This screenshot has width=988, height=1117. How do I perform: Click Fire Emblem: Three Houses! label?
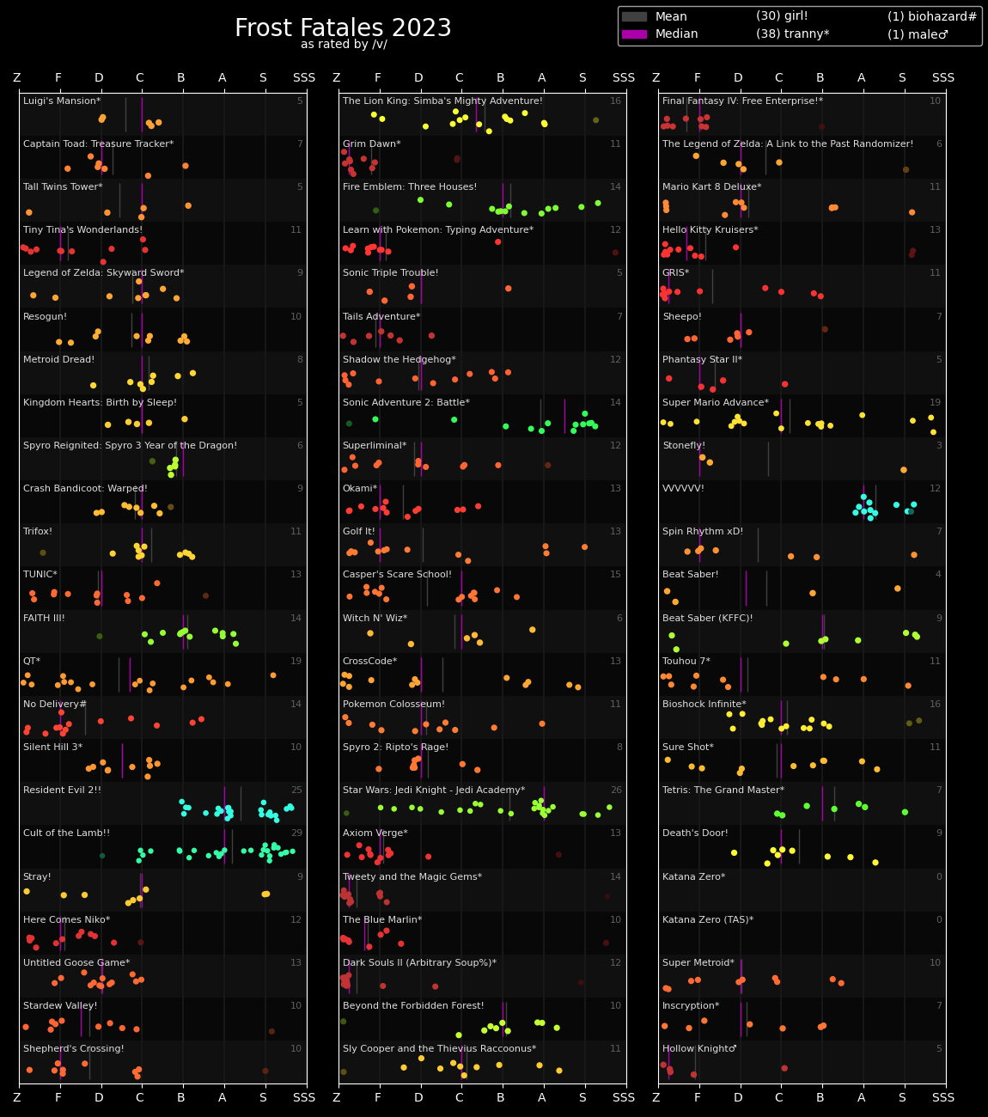coord(410,187)
